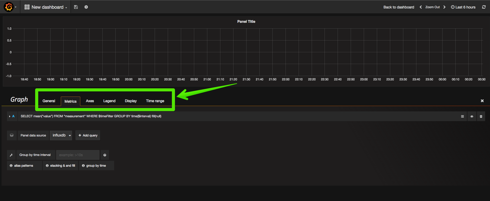Refresh the dashboard using the refresh icon
The height and width of the screenshot is (201, 490).
point(484,7)
